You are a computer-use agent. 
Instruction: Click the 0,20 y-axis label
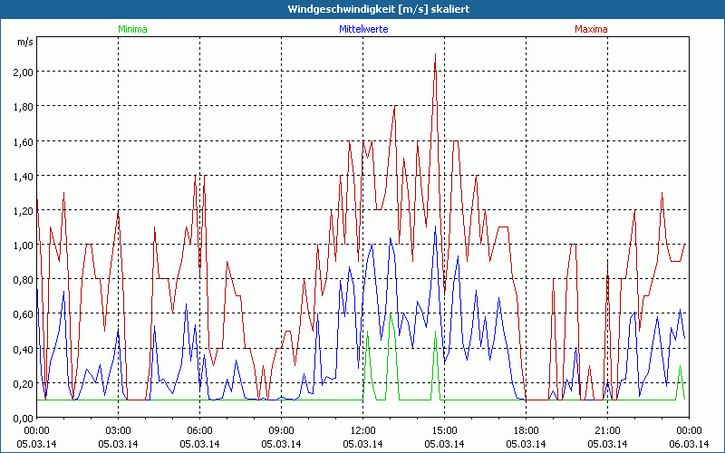click(x=21, y=383)
